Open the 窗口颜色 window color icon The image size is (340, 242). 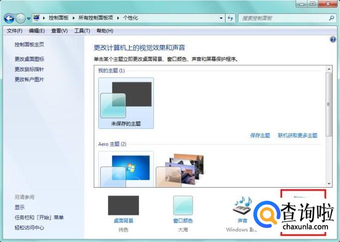pyautogui.click(x=183, y=205)
